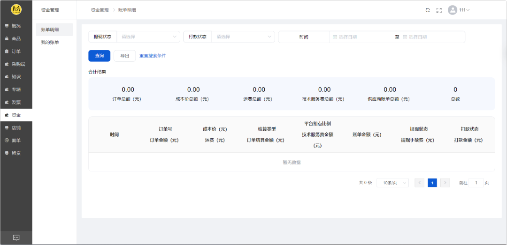Viewport: 507px width, 245px height.
Task: Toggle fullscreen icon in header
Action: 439,10
